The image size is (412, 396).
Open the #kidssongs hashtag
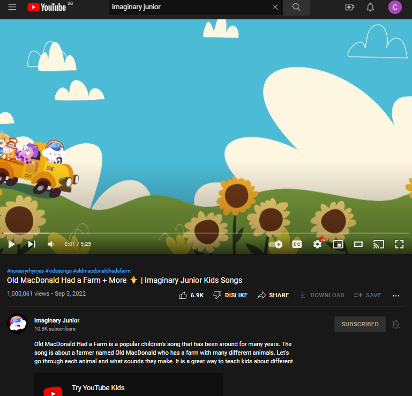coord(58,271)
